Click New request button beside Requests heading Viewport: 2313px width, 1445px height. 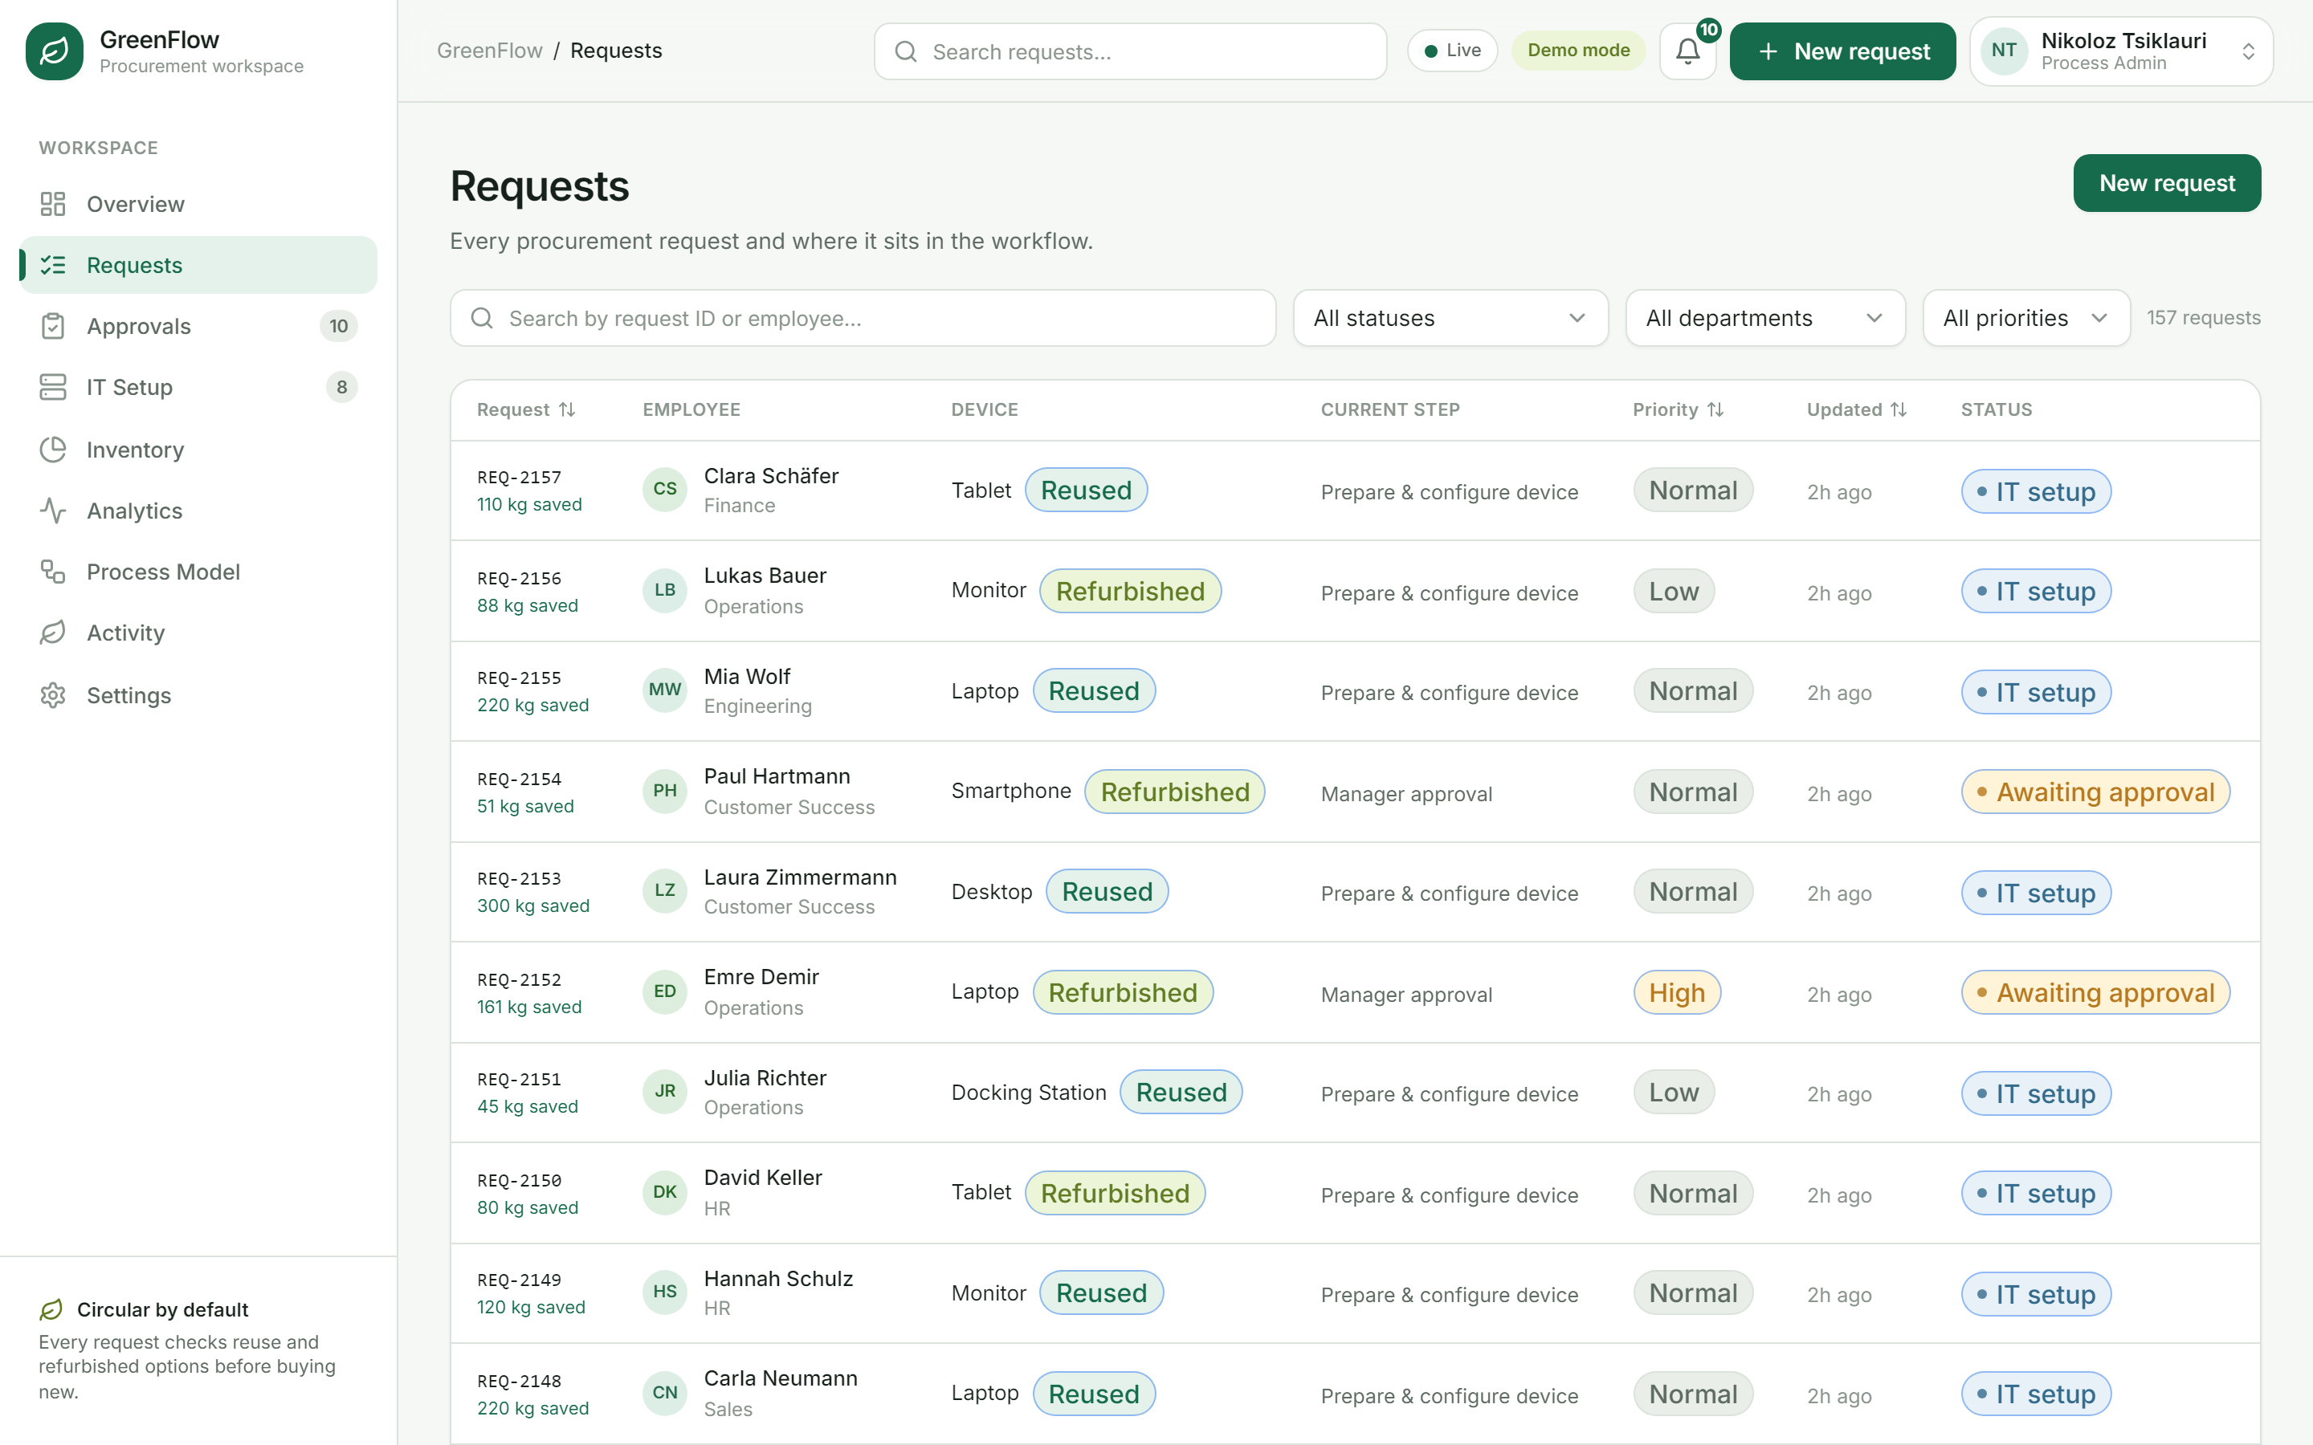2167,182
